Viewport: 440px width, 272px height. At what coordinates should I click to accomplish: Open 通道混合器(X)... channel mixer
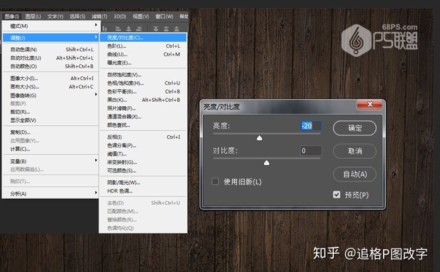[x=143, y=117]
